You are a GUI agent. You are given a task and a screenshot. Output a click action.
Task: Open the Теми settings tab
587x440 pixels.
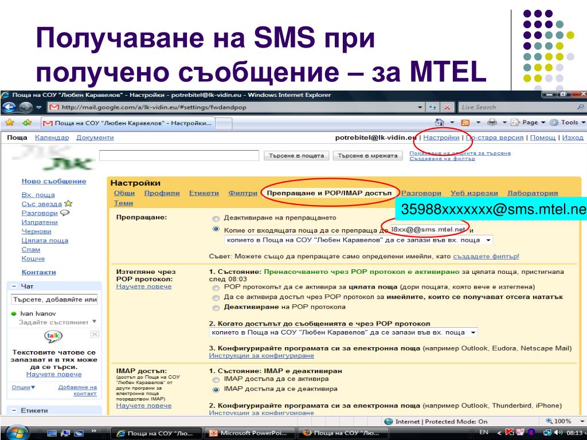coord(123,203)
